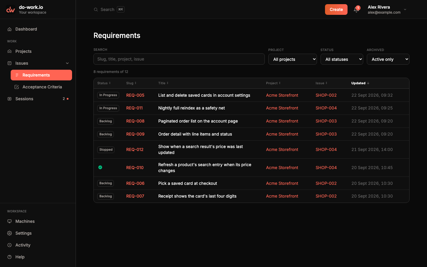This screenshot has height=267, width=427.
Task: Click the Dashboard home icon
Action: tap(9, 29)
